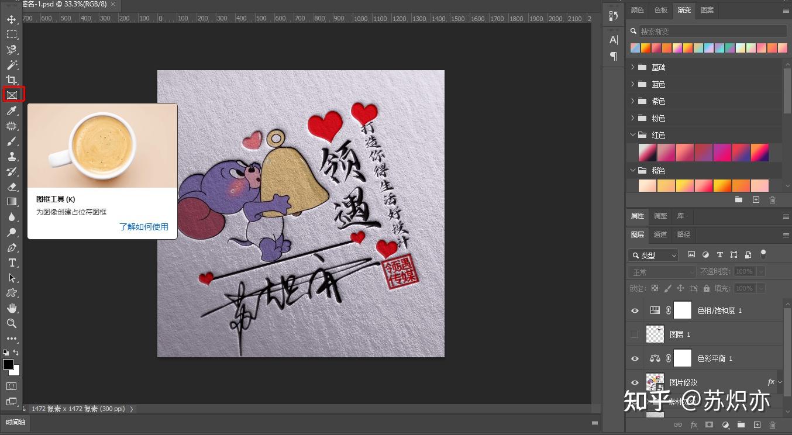Click the delete layer trash icon
792x435 pixels.
click(772, 425)
